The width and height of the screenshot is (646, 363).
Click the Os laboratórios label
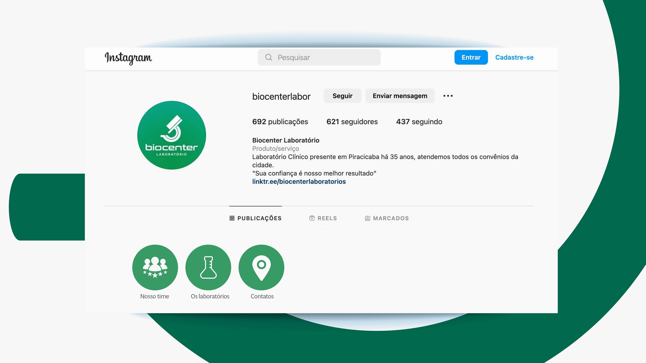[x=210, y=296]
